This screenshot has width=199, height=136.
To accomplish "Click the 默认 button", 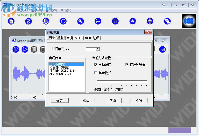I will (86, 100).
